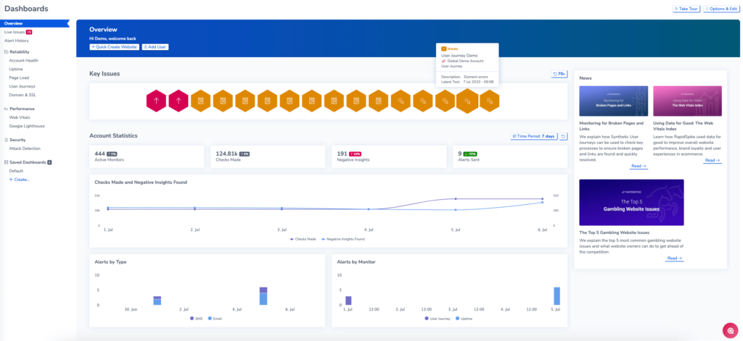Click the second red uptime hexagon
The image size is (743, 341).
[178, 101]
